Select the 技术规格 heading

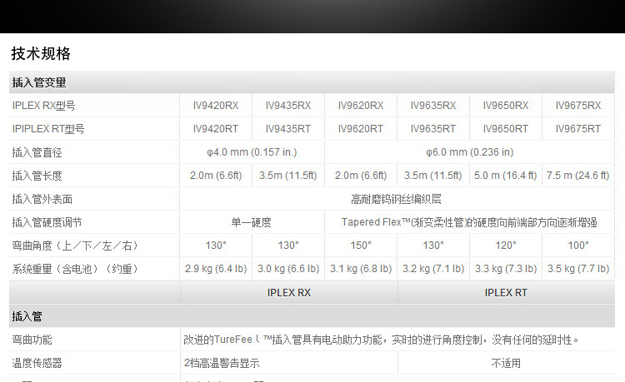(x=41, y=53)
